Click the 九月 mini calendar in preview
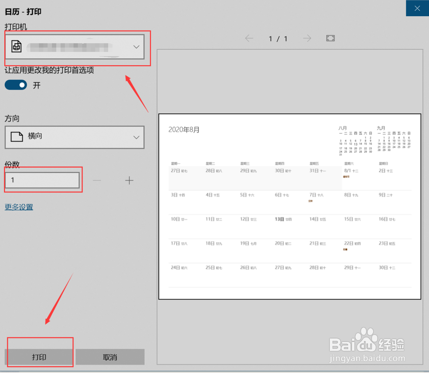The image size is (429, 373). pyautogui.click(x=394, y=139)
